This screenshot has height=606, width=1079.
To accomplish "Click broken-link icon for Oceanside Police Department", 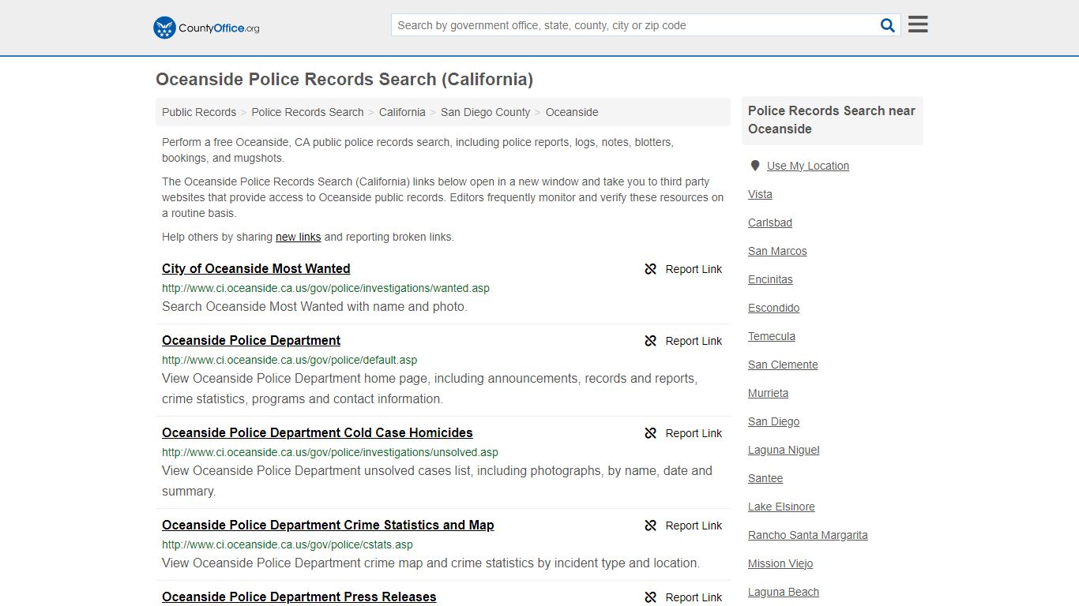I will (651, 341).
